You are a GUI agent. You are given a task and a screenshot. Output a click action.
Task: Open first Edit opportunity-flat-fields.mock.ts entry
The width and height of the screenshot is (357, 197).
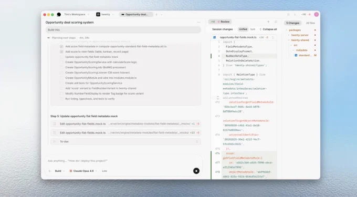125,124
